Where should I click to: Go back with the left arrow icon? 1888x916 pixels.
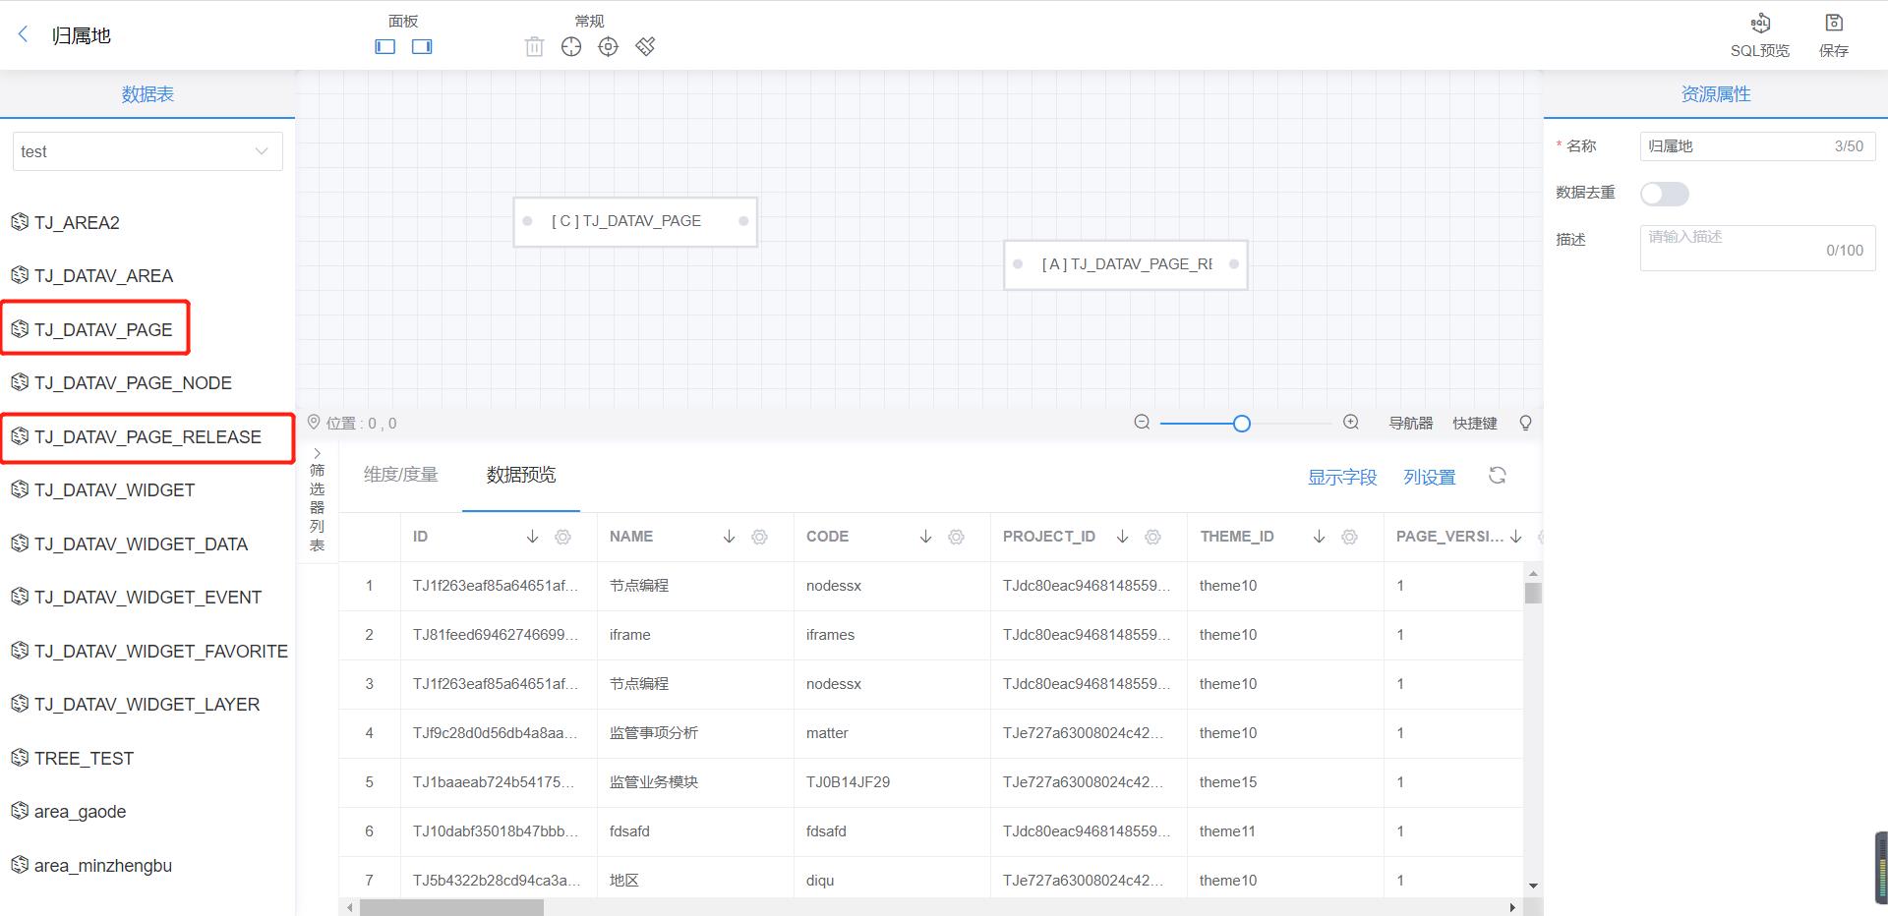coord(24,34)
